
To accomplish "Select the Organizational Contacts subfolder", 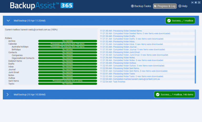I will pyautogui.click(x=23, y=58).
